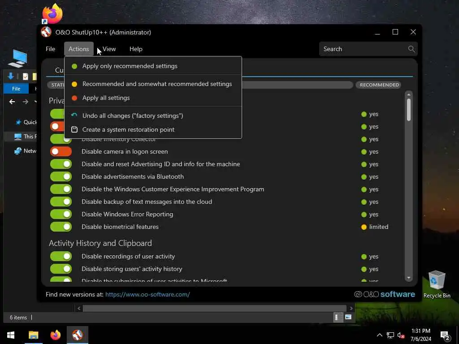
Task: Select Network in Explorer sidebar
Action: click(x=26, y=151)
